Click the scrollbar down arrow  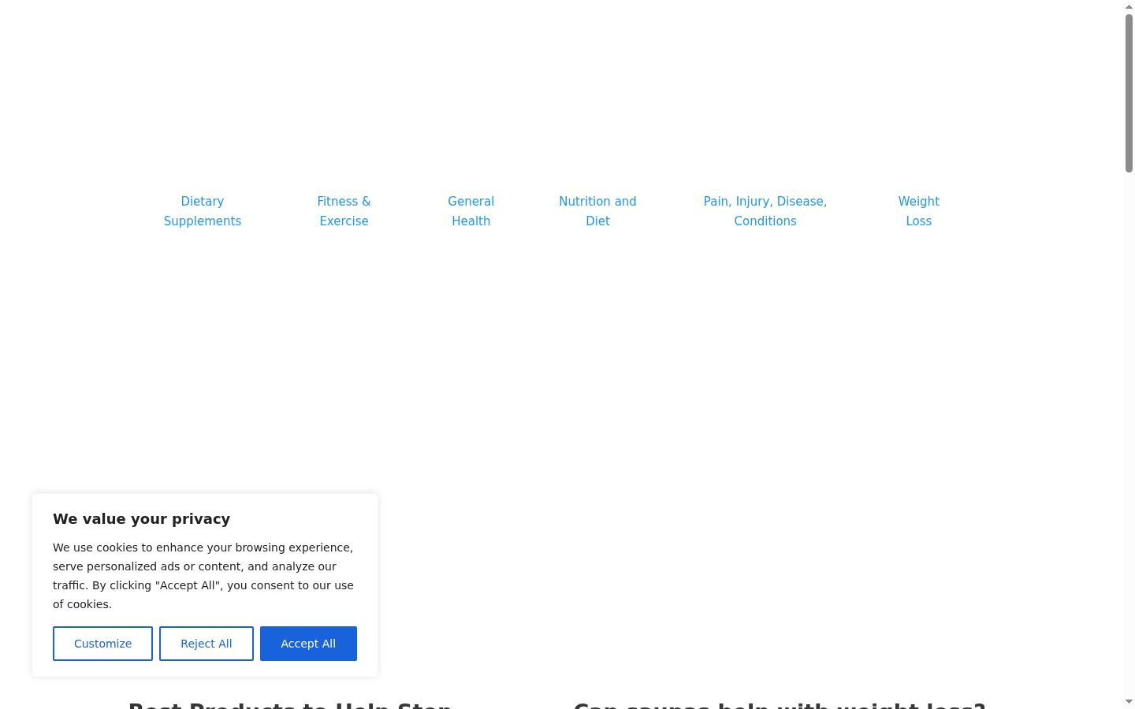pyautogui.click(x=1129, y=702)
